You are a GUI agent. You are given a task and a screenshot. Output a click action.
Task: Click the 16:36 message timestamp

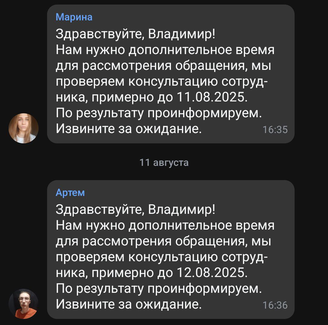click(275, 305)
